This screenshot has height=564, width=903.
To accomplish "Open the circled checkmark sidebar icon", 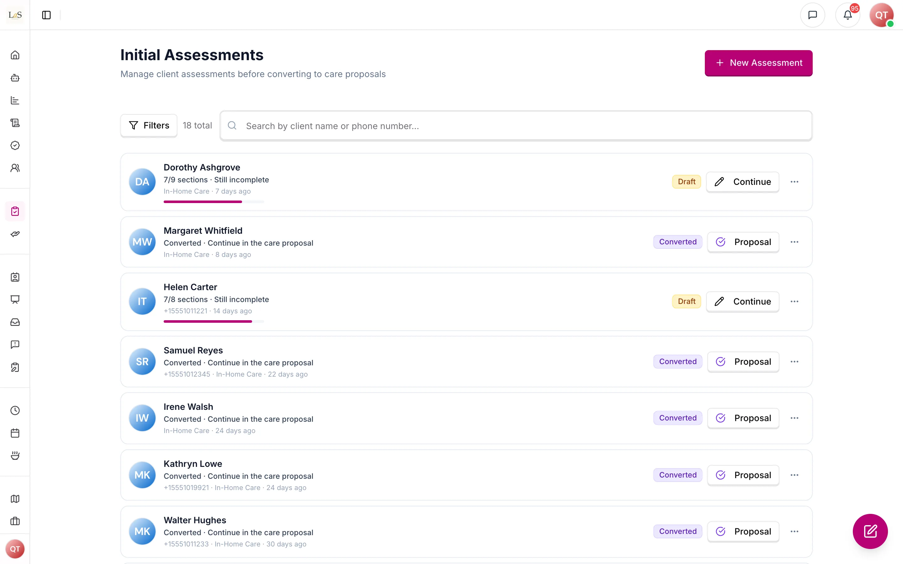I will pos(15,145).
